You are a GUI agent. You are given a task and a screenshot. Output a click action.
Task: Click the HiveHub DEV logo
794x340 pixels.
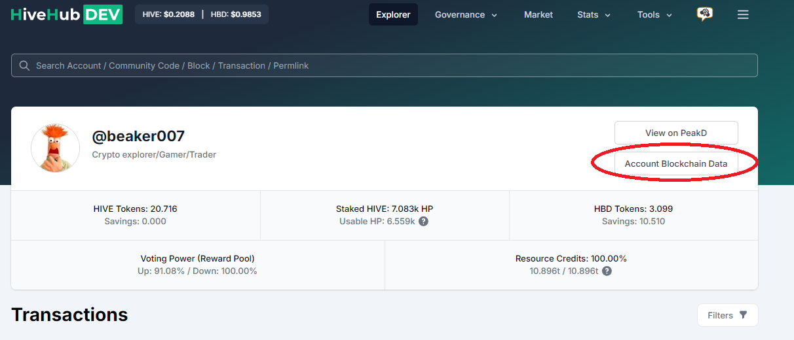67,14
